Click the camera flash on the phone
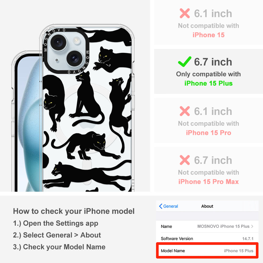 (x=77, y=40)
